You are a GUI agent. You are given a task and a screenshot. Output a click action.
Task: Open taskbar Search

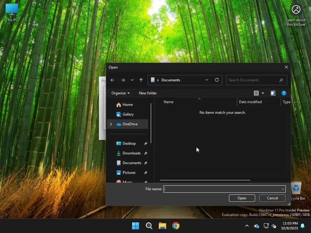click(149, 226)
